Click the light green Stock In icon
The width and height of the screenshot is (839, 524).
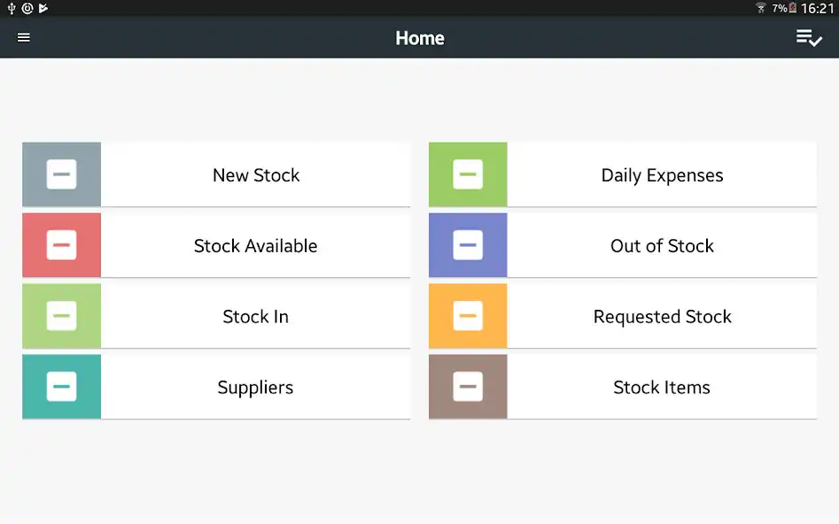[x=61, y=316]
